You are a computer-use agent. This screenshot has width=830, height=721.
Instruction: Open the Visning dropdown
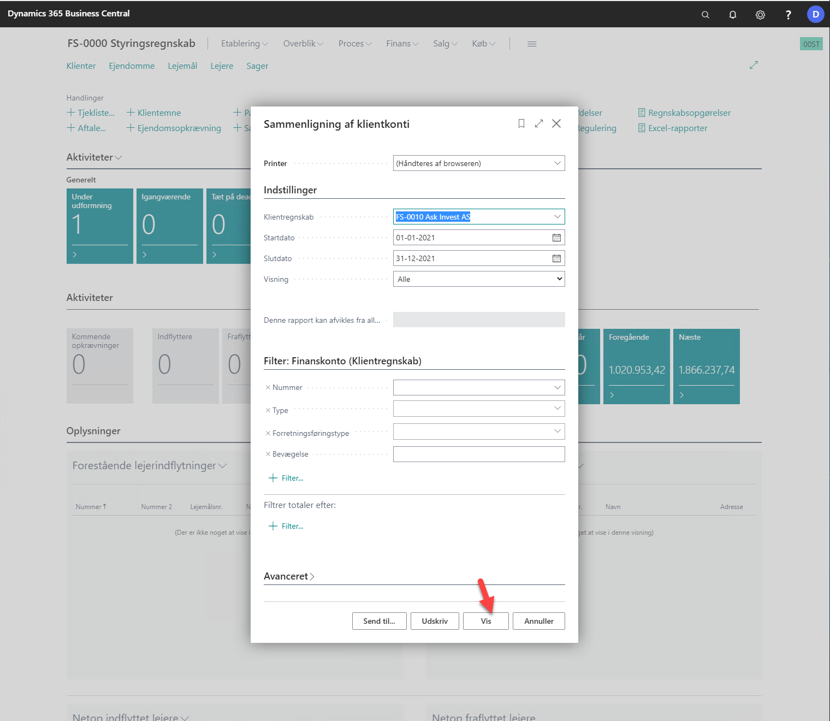[479, 279]
